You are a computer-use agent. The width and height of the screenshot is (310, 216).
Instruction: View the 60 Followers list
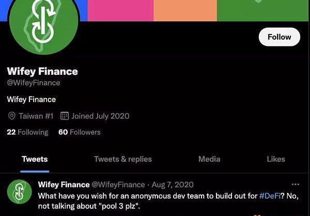tap(80, 132)
